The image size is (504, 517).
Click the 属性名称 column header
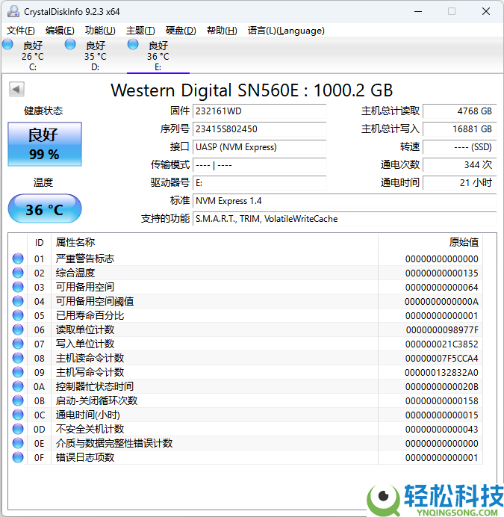[x=214, y=243]
